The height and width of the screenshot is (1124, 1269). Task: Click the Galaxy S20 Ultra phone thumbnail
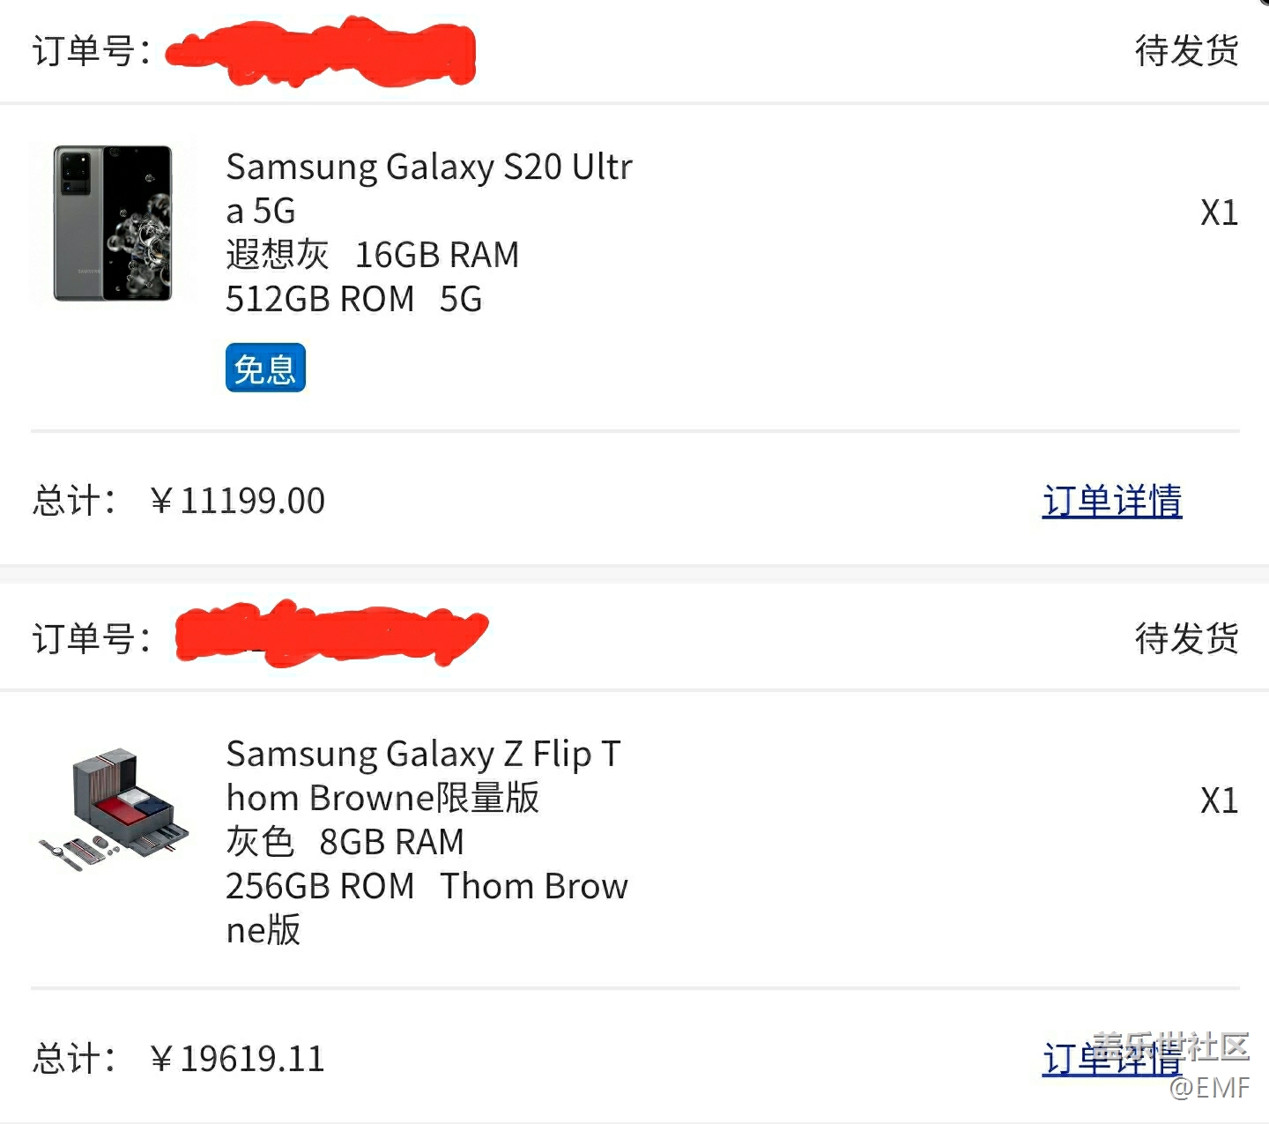click(112, 224)
